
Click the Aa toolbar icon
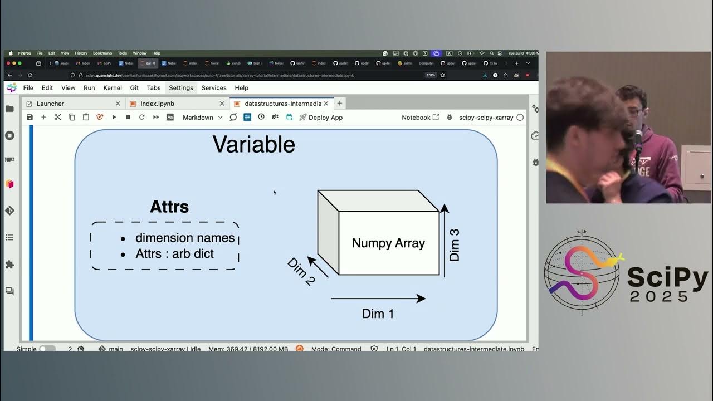[170, 117]
